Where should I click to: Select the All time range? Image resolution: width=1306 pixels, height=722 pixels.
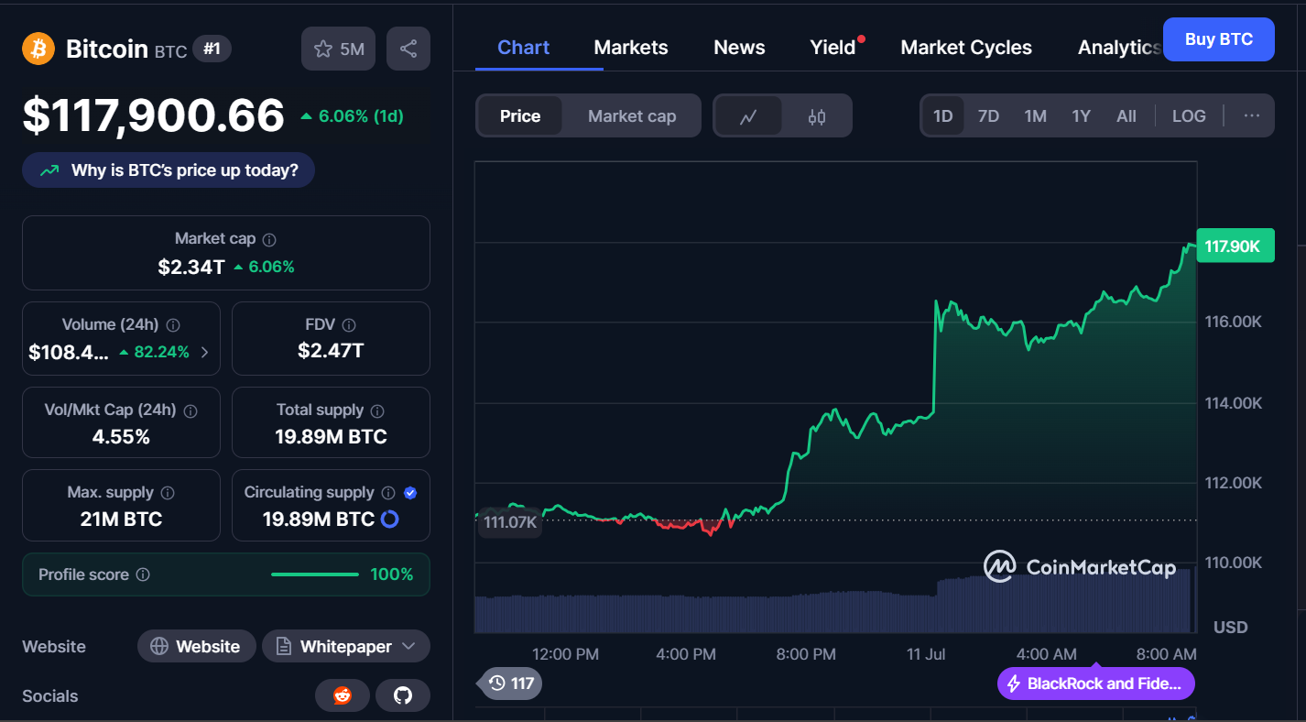click(x=1126, y=116)
